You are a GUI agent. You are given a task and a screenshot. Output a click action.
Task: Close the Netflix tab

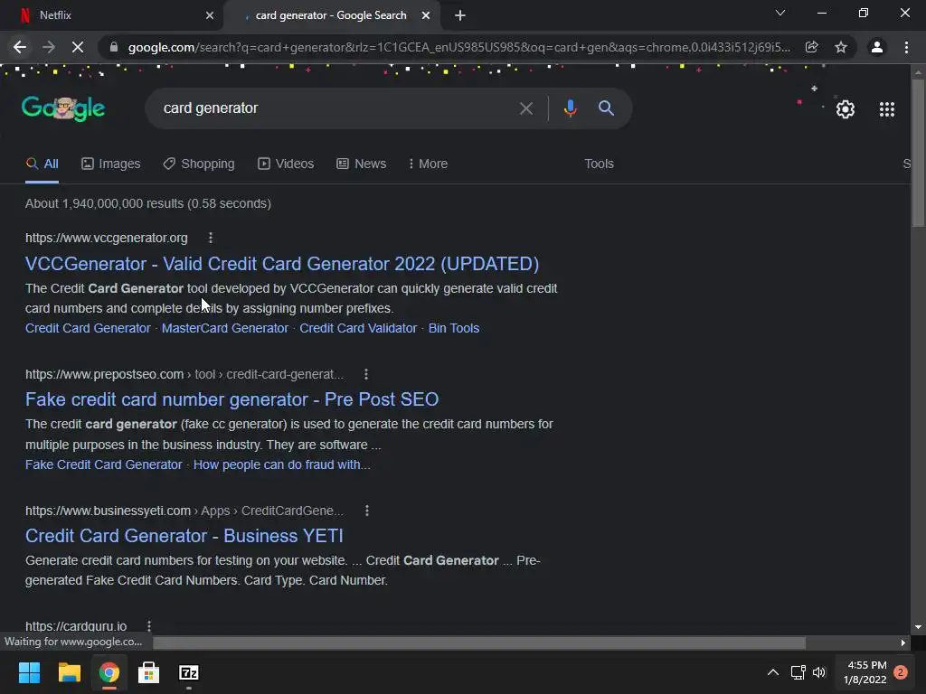210,15
